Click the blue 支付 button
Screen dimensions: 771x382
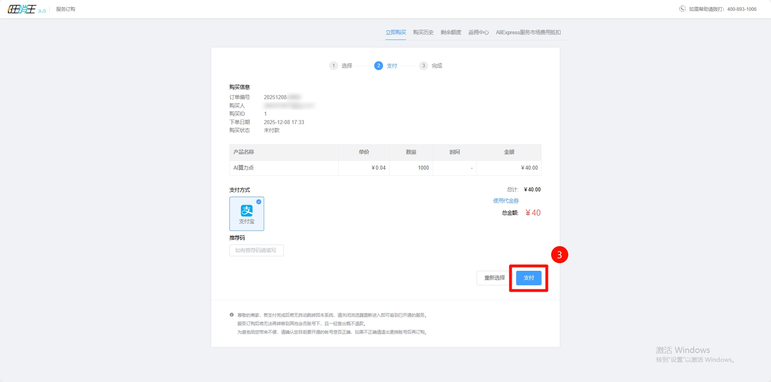tap(529, 278)
